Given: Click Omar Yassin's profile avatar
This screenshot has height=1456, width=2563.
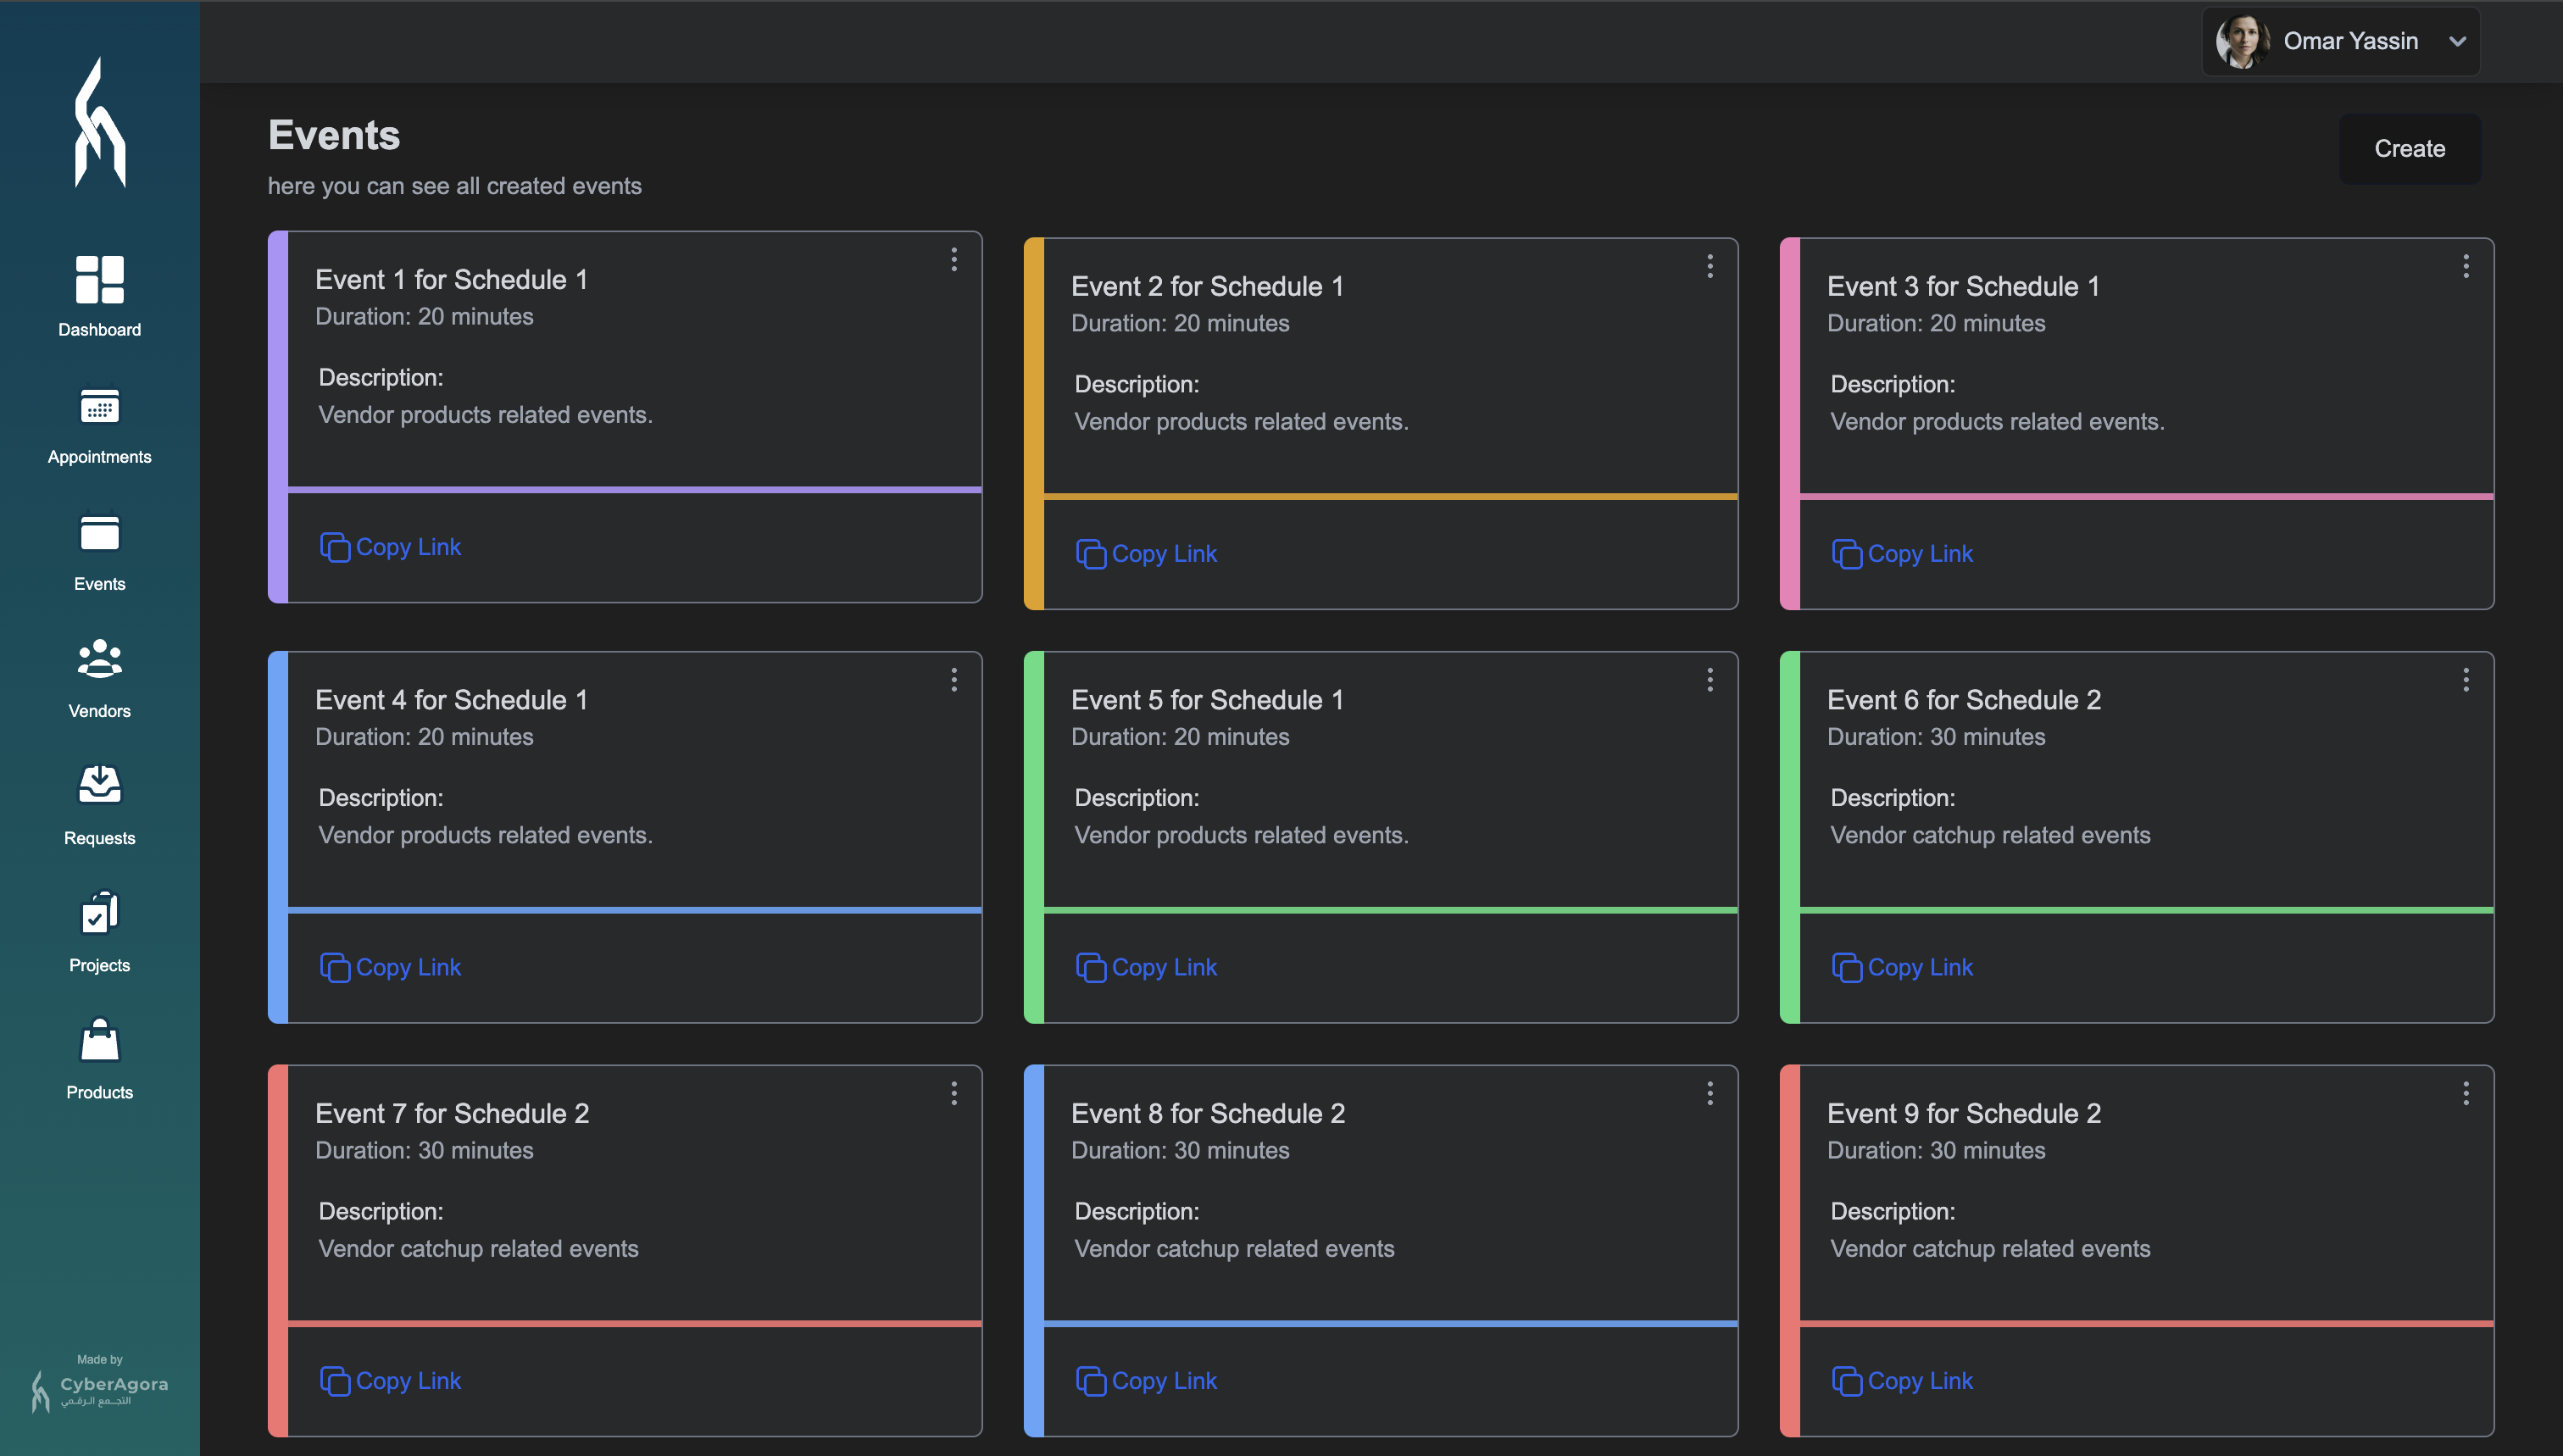Looking at the screenshot, I should point(2241,41).
